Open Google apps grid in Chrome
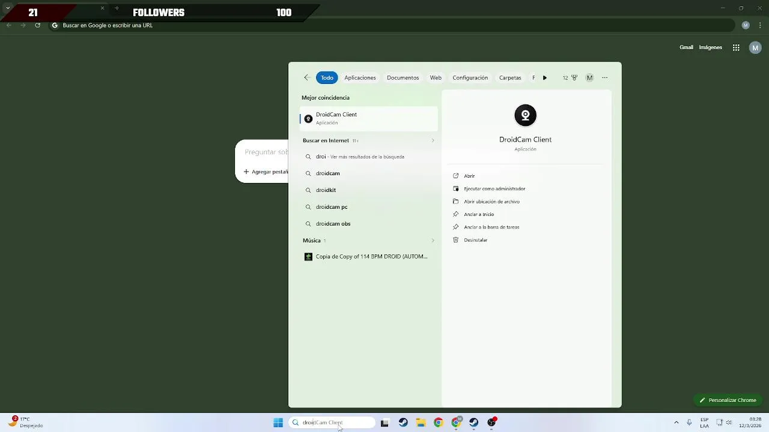The height and width of the screenshot is (432, 769). (x=736, y=47)
